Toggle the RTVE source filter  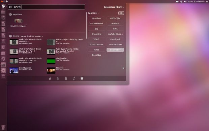115,29
